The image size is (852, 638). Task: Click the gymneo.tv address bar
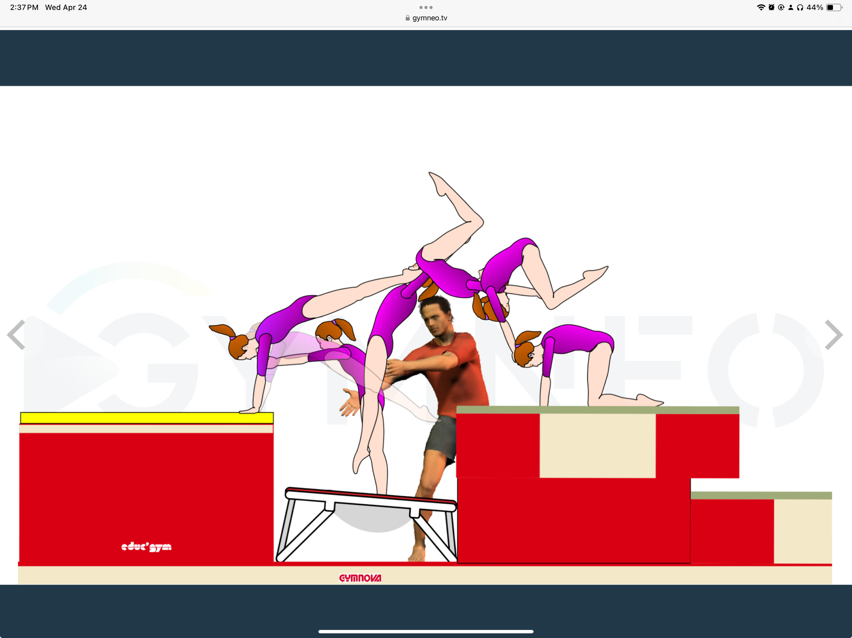click(x=429, y=18)
